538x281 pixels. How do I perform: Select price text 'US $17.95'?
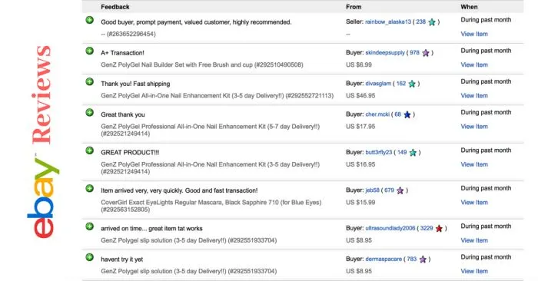360,127
